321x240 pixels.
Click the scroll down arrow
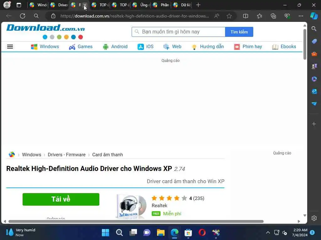pyautogui.click(x=305, y=216)
